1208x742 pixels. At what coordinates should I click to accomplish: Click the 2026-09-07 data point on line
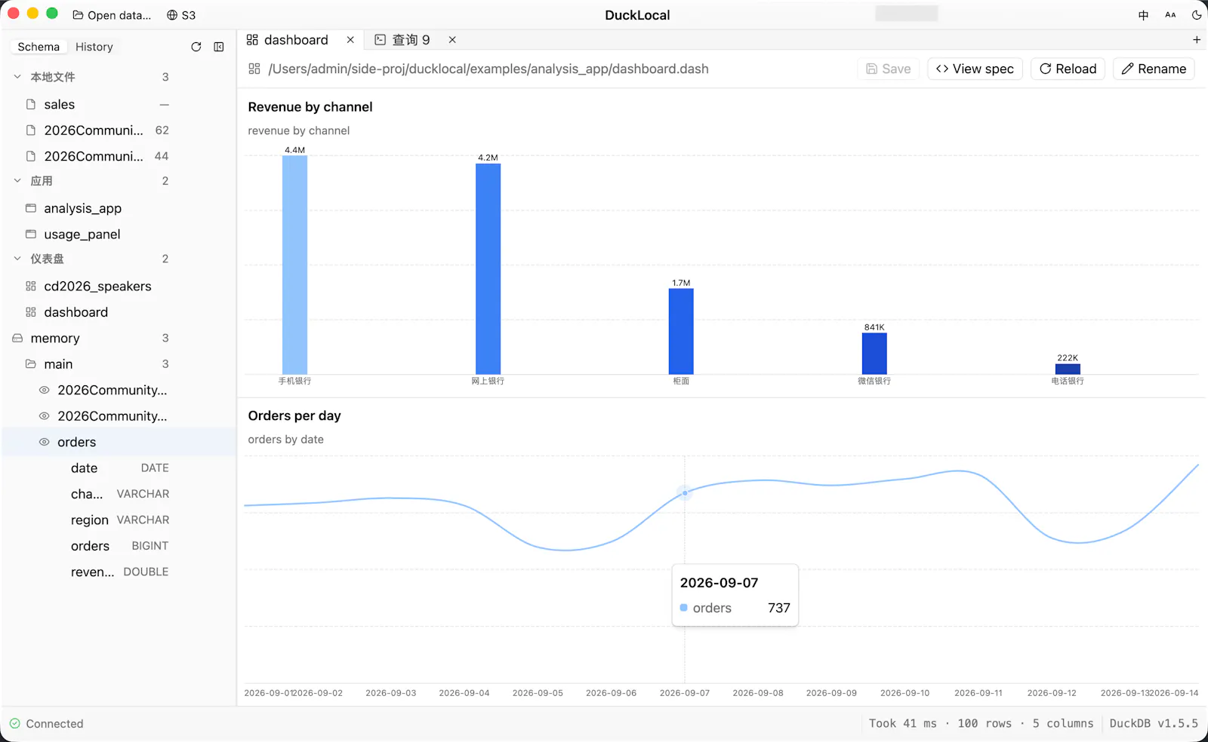pos(685,493)
